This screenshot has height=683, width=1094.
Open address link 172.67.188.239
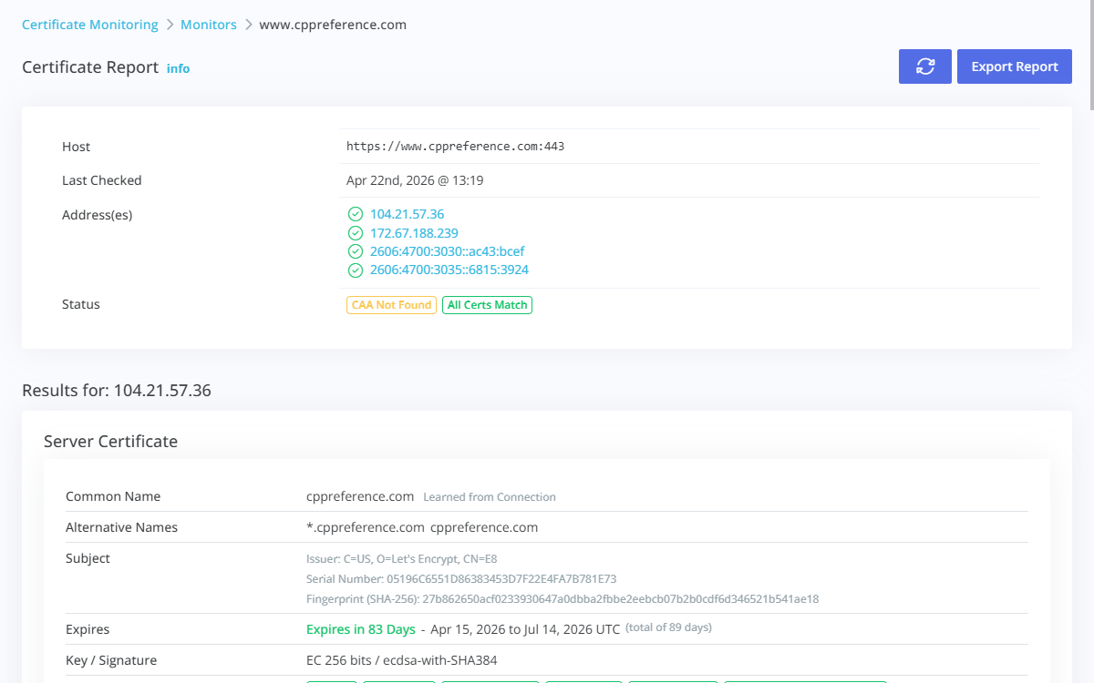(414, 233)
